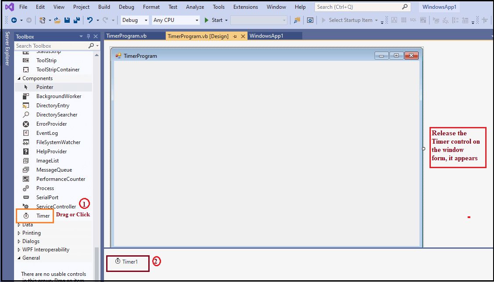Select the MessageQueue component
The image size is (494, 282).
click(54, 170)
